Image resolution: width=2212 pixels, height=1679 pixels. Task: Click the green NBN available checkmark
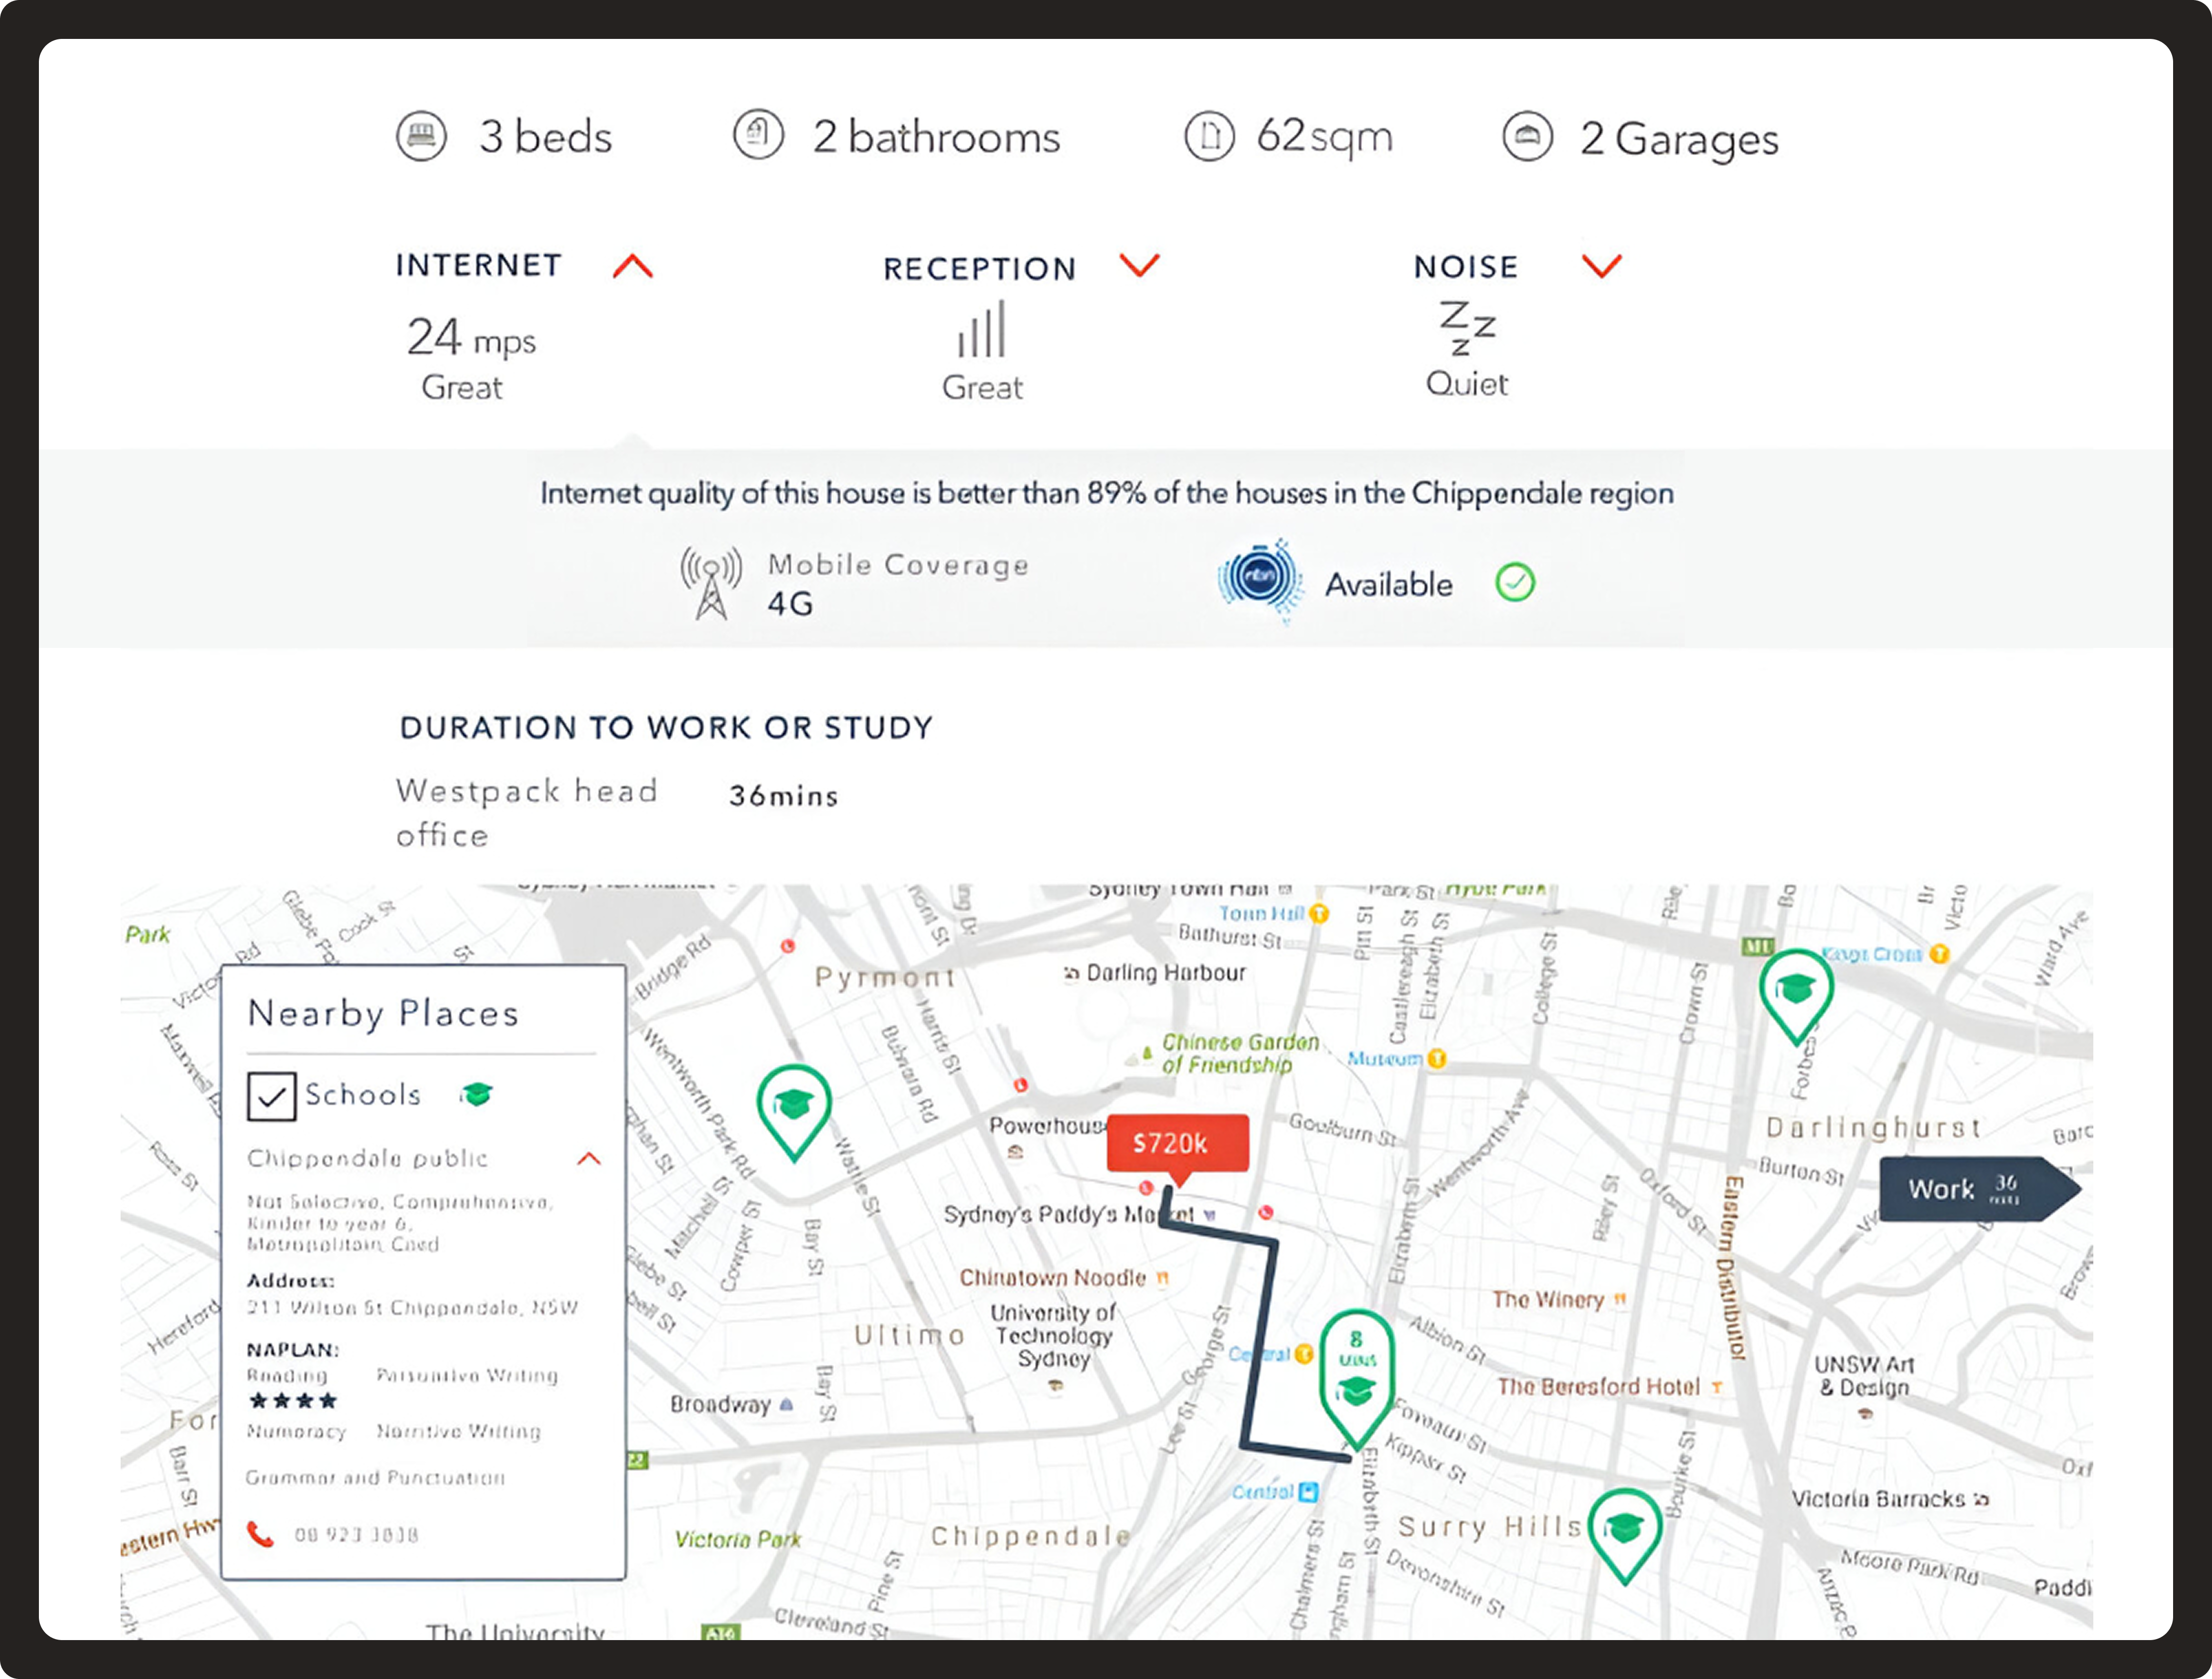1515,582
